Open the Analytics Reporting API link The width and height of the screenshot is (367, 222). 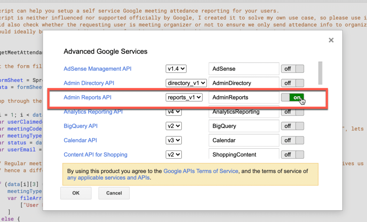click(x=93, y=112)
